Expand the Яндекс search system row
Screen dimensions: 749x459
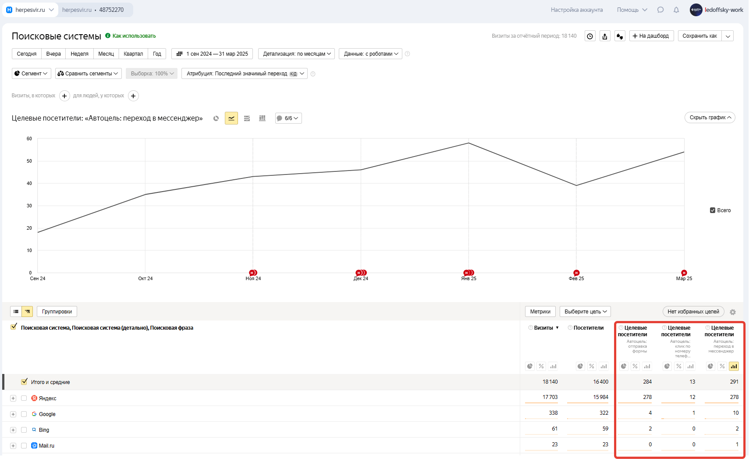tap(13, 399)
